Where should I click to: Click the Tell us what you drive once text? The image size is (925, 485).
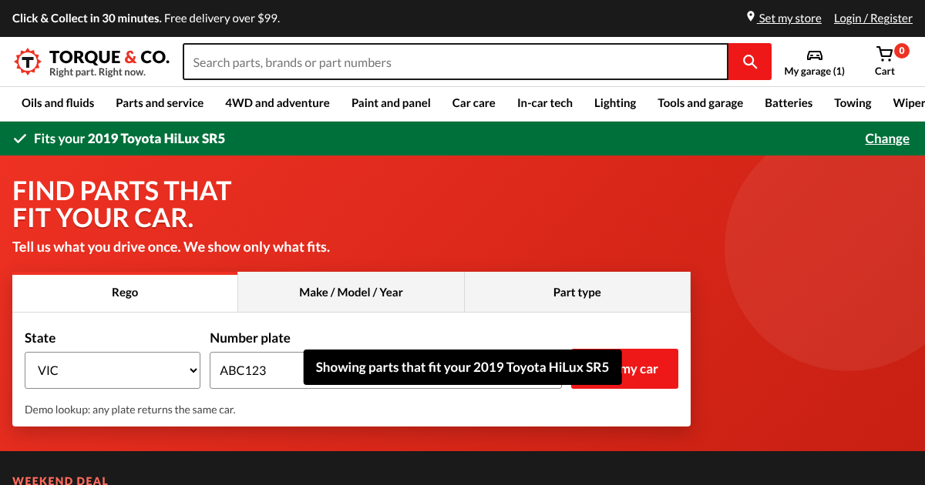click(x=171, y=247)
